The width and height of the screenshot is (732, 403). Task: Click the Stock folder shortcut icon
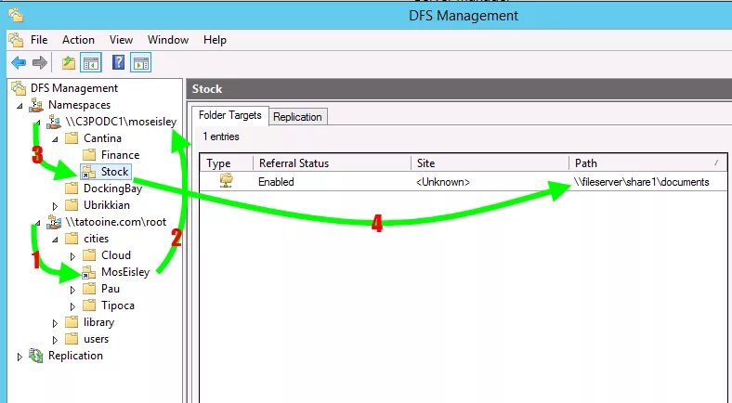(x=88, y=172)
